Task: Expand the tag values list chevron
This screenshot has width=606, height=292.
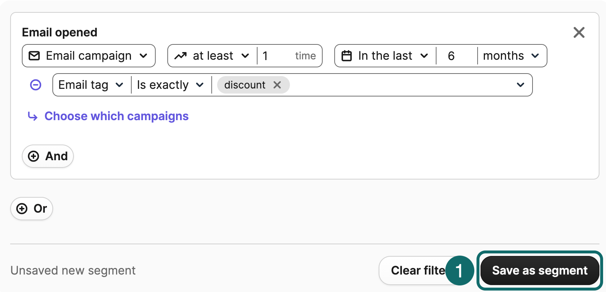Action: (521, 85)
